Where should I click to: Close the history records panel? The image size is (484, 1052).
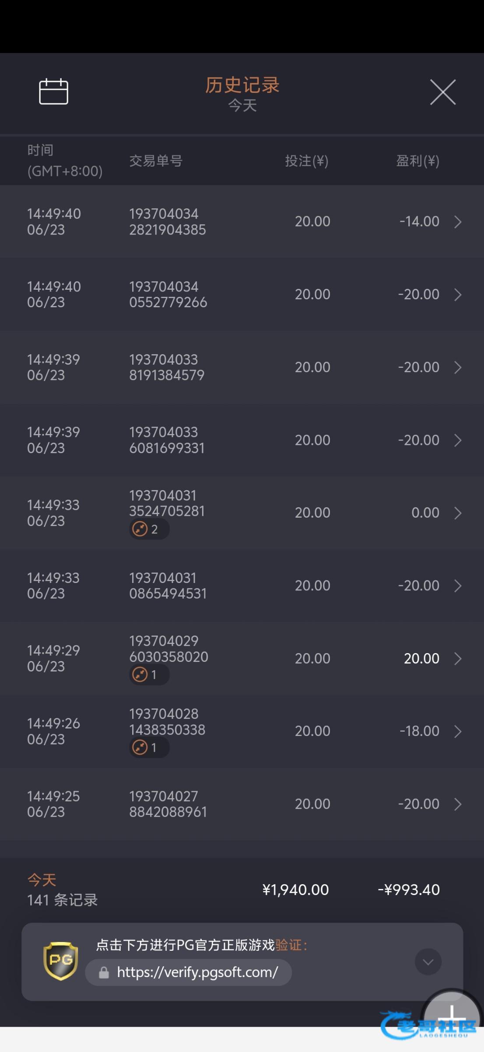[x=442, y=92]
